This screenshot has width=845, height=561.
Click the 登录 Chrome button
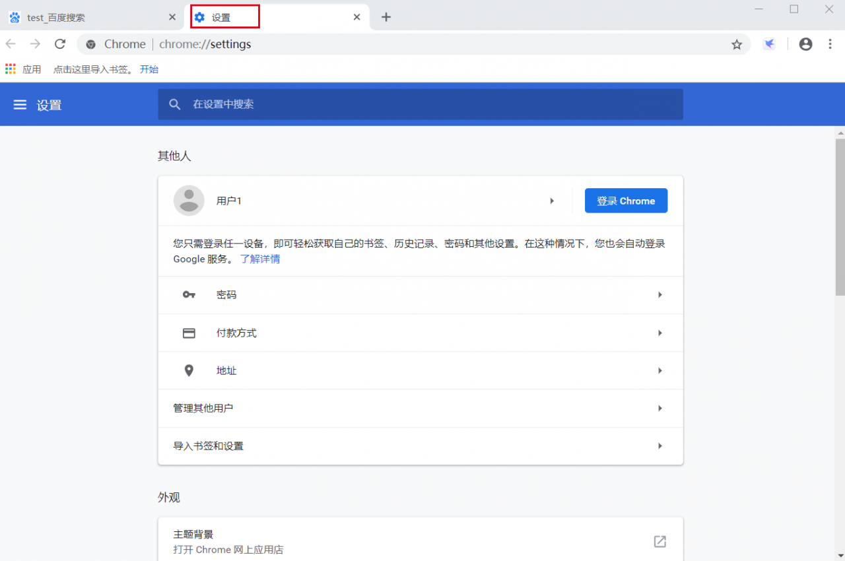[626, 201]
